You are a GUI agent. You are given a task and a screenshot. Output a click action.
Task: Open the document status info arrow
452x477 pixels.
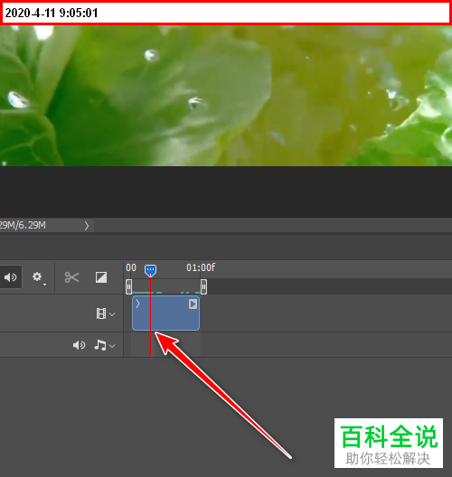(x=87, y=226)
